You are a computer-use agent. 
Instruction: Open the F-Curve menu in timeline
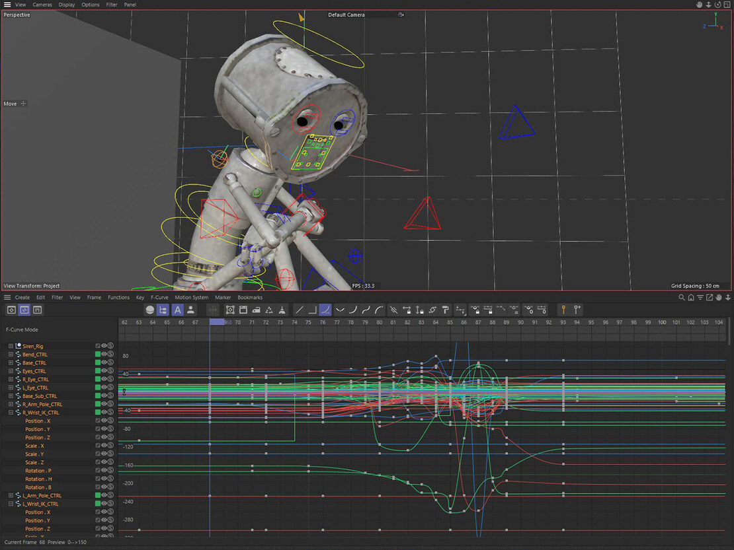pyautogui.click(x=159, y=298)
